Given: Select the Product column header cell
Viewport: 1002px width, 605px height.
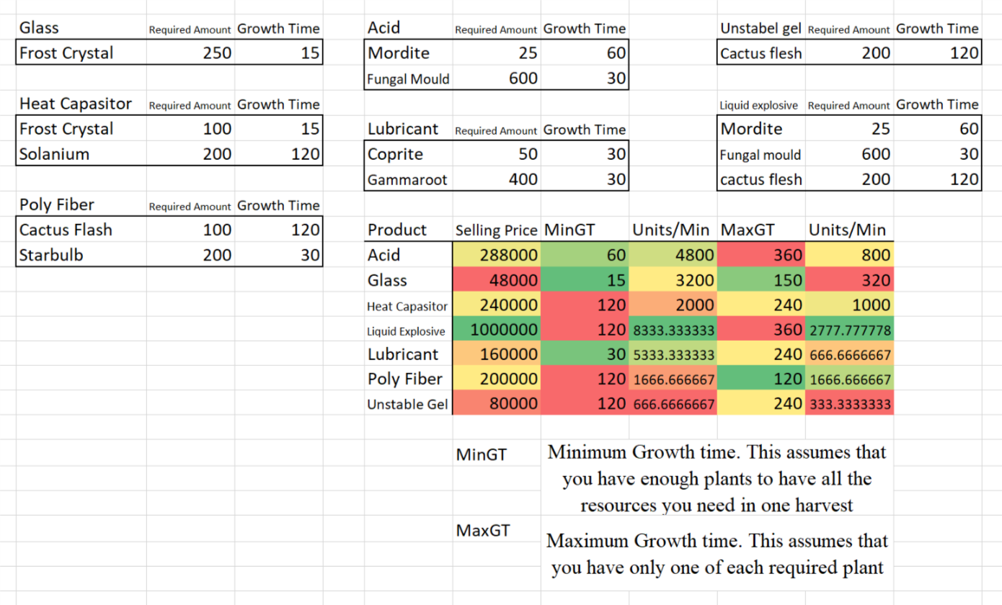Looking at the screenshot, I should click(x=408, y=230).
